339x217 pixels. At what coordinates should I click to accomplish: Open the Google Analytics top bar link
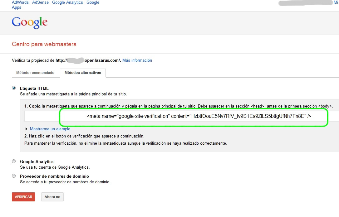coord(67,2)
